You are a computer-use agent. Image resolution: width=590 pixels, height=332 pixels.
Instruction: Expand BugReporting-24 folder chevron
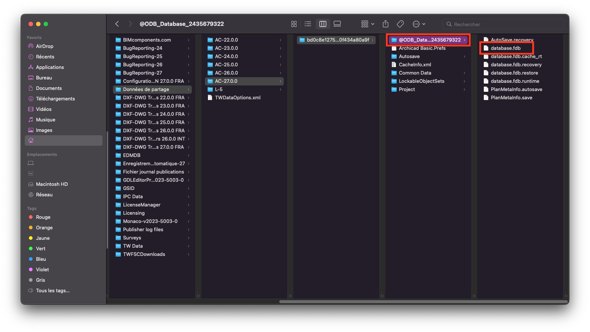[x=188, y=48]
